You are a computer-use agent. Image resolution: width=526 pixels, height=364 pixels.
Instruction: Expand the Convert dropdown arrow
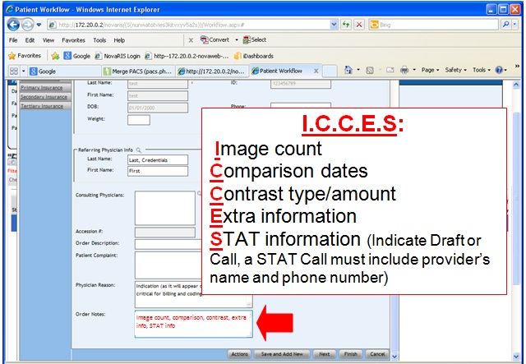237,40
